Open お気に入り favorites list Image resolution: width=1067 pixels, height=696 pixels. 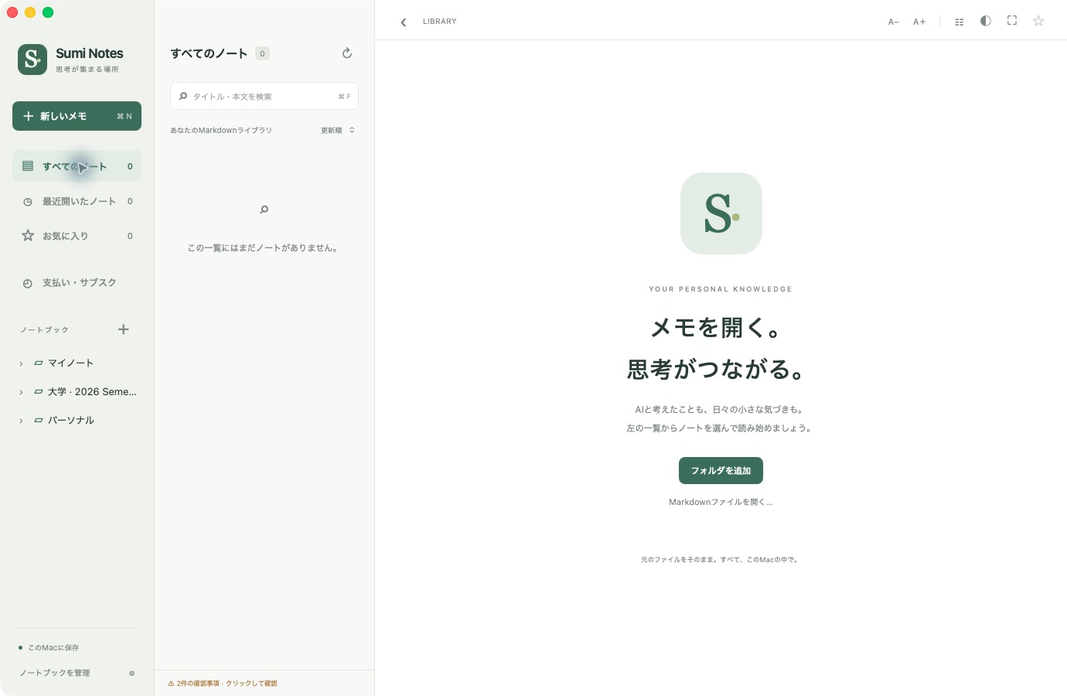click(x=77, y=236)
